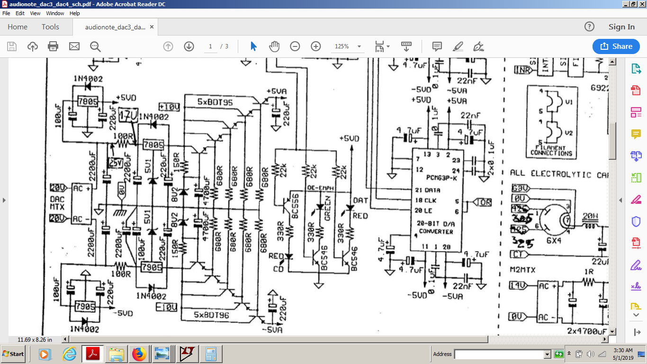Open the File menu
The width and height of the screenshot is (647, 364).
(x=6, y=13)
